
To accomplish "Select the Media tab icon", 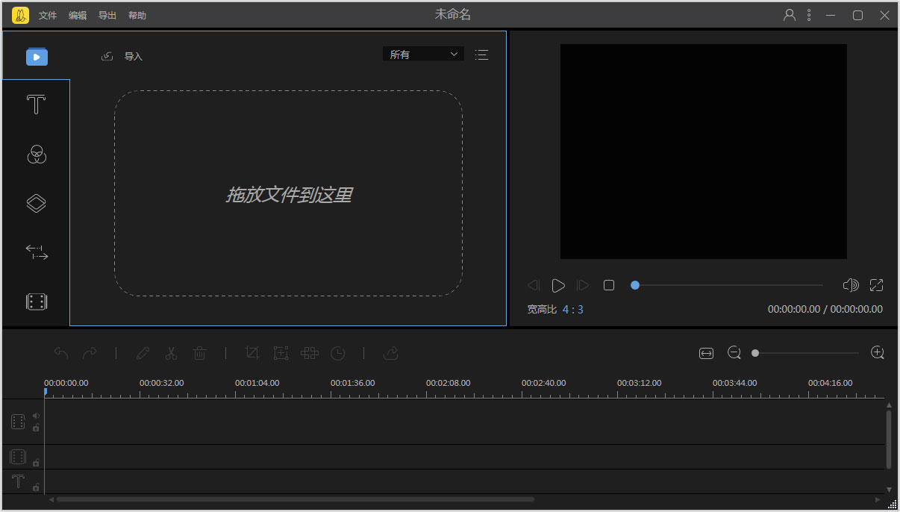I will pos(37,57).
